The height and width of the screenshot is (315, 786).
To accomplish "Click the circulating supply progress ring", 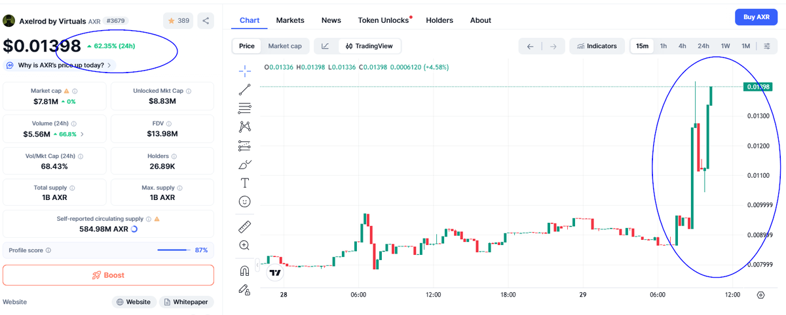I will (135, 229).
